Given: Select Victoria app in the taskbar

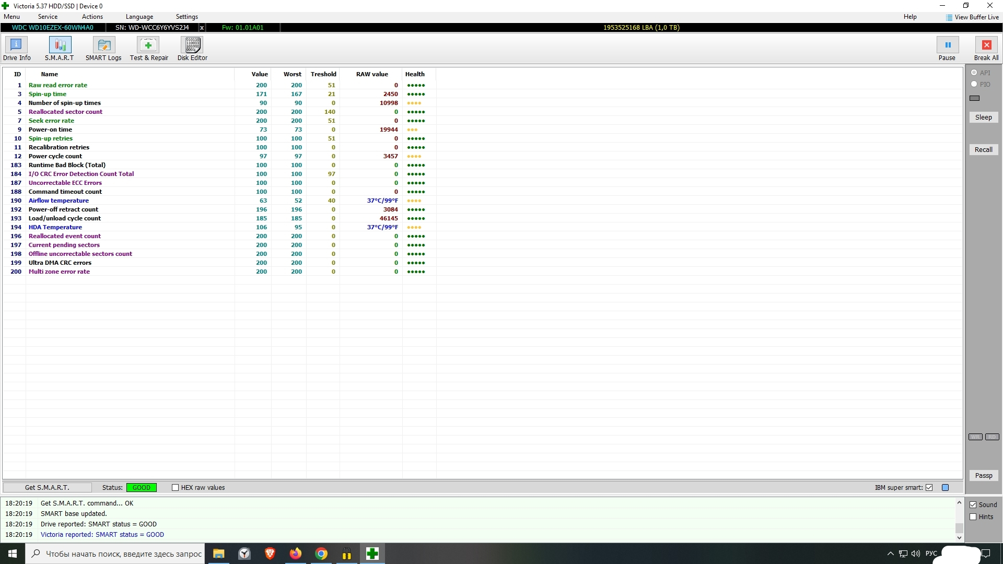Looking at the screenshot, I should point(372,554).
